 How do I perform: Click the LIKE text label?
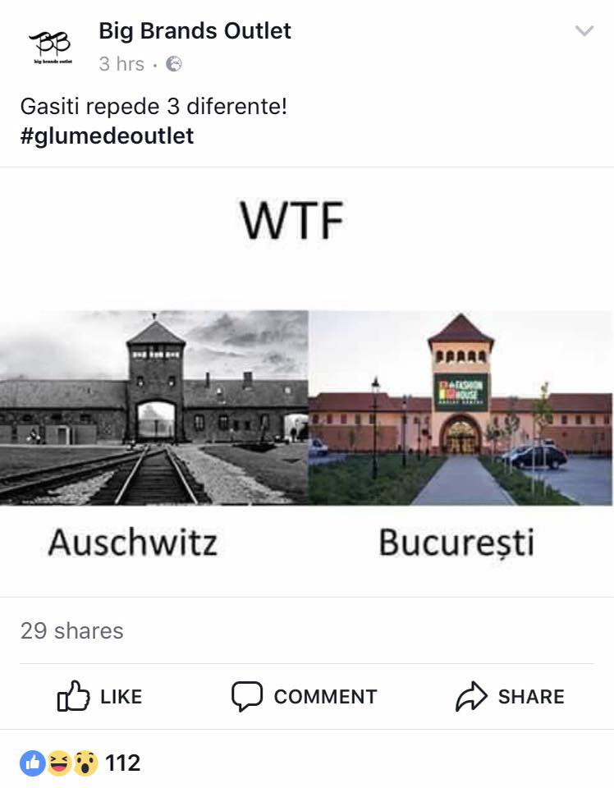coord(121,697)
